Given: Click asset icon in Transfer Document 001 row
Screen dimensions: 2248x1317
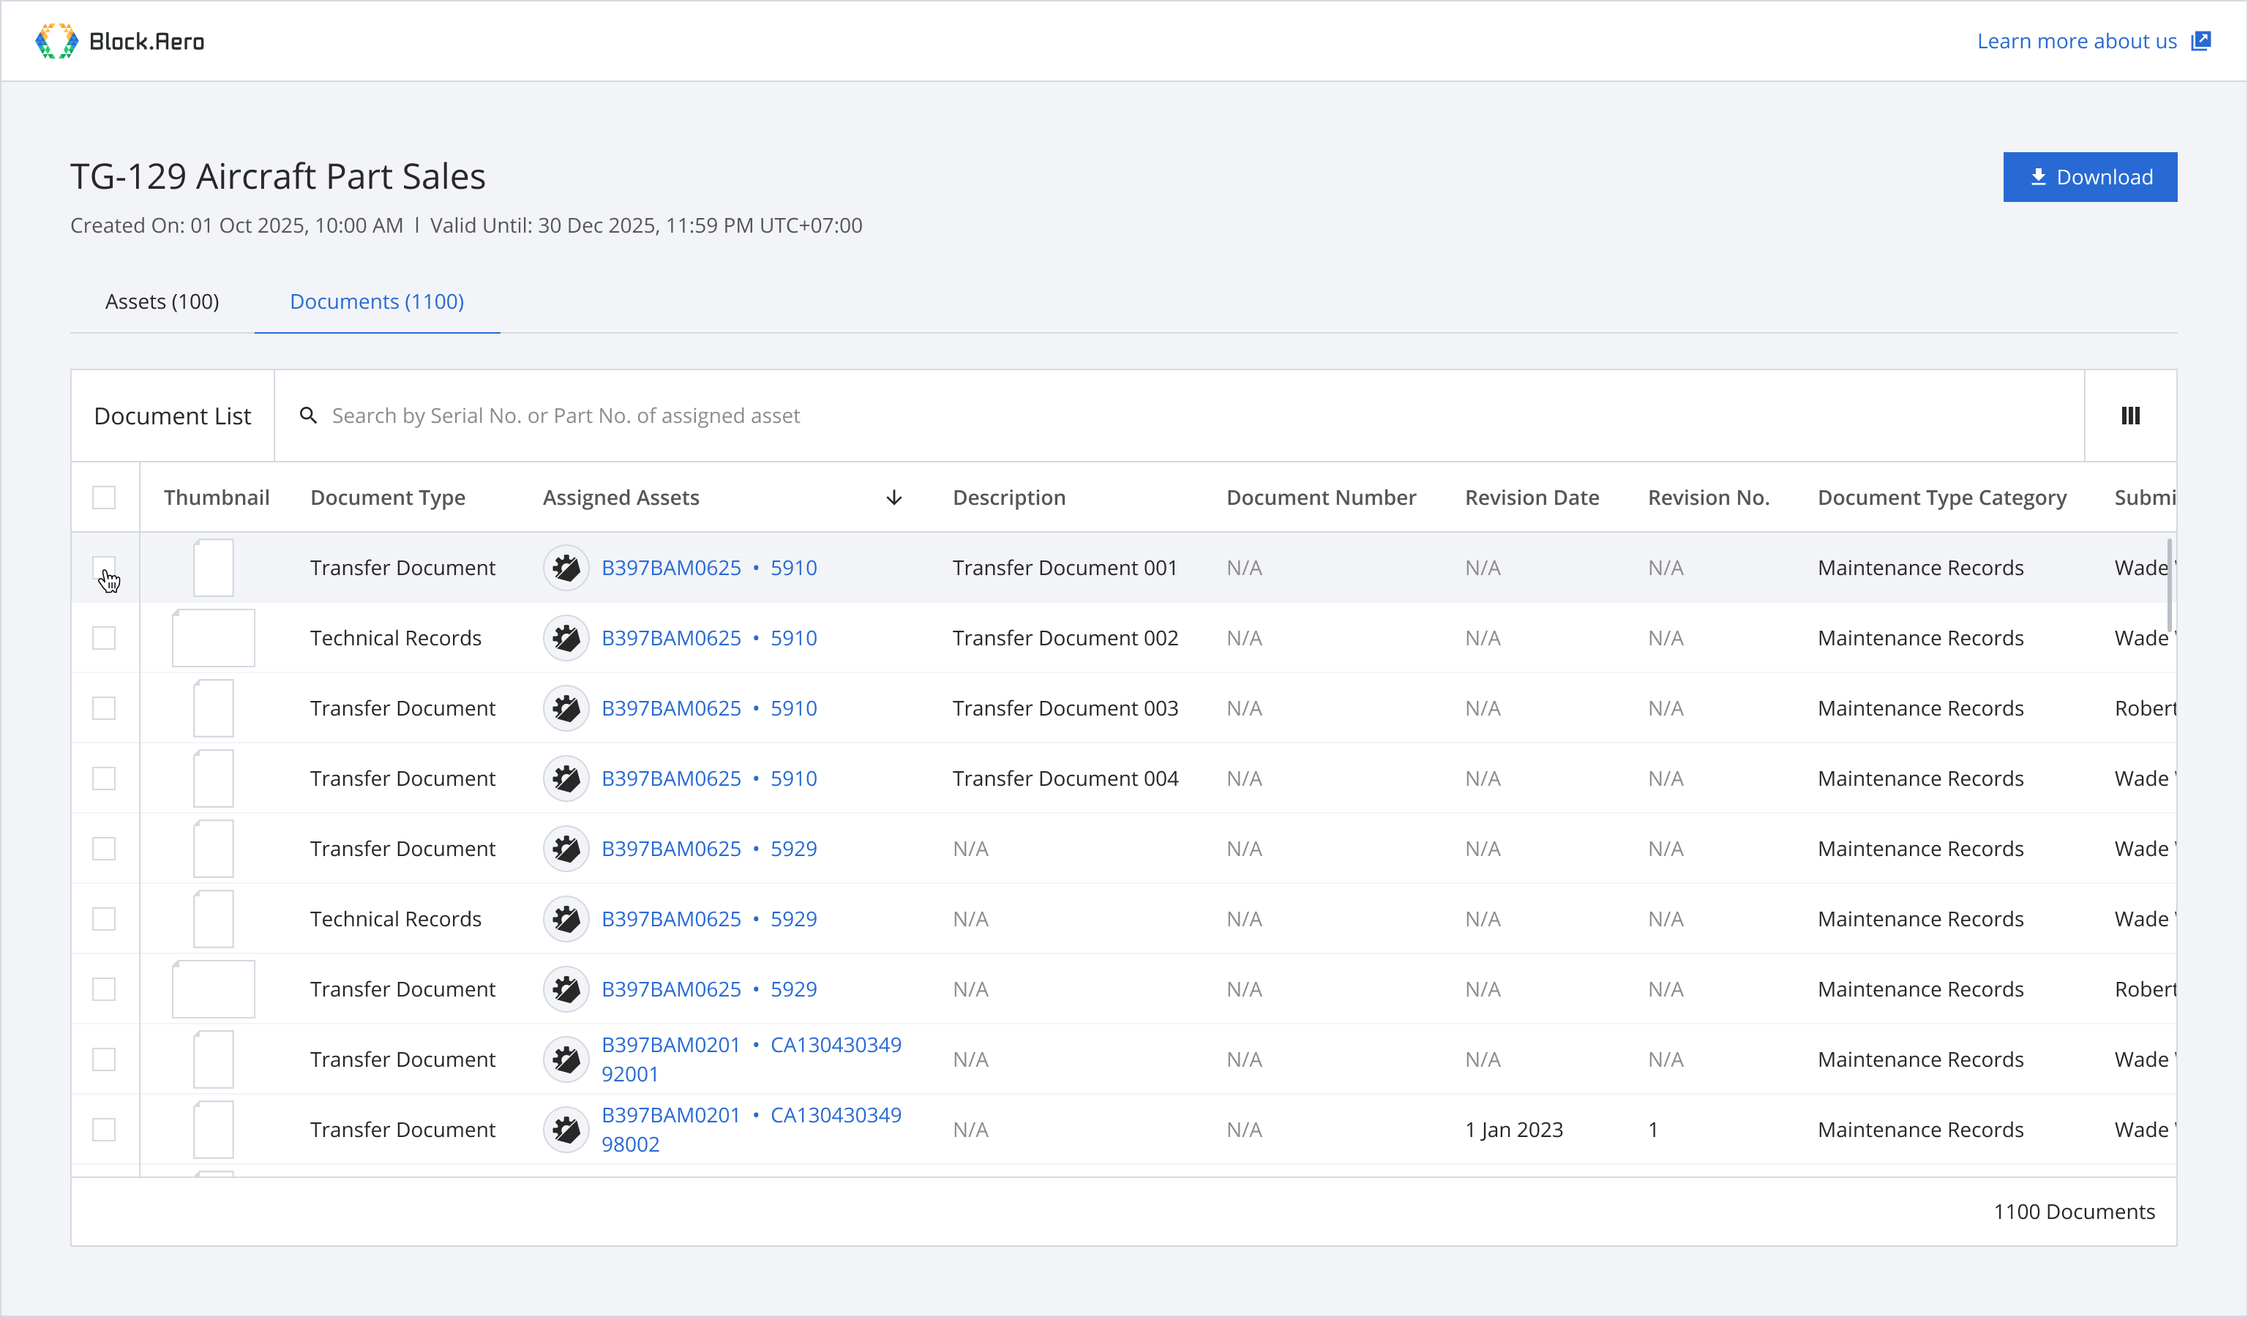Looking at the screenshot, I should [566, 567].
